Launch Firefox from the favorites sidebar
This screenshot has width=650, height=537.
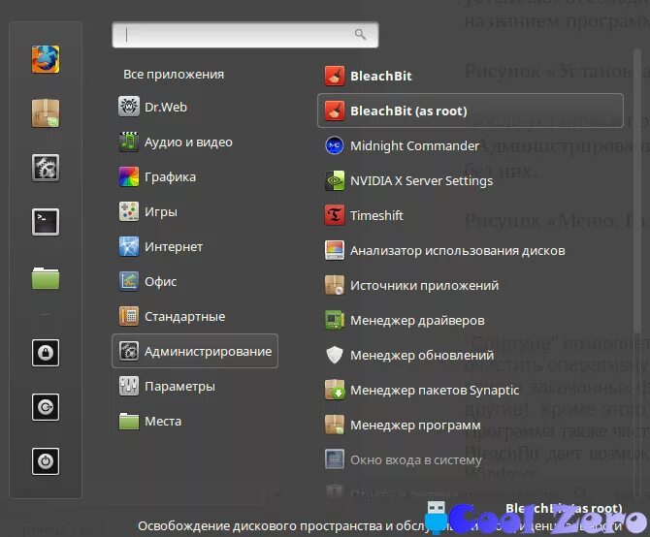click(x=46, y=59)
